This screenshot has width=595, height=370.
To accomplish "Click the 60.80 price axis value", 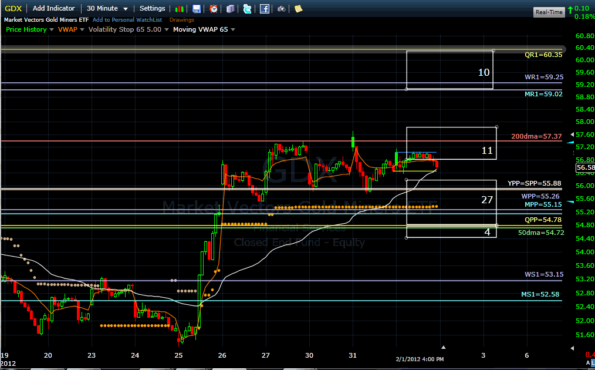I will pos(585,36).
